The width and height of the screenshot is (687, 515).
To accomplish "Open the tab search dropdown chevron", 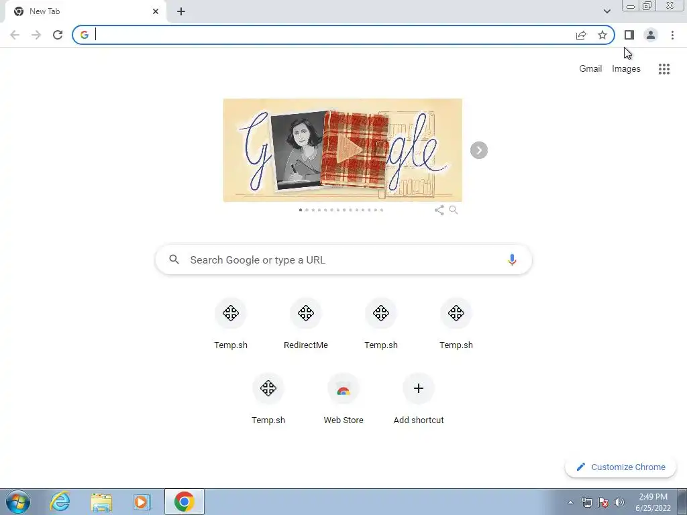I will pyautogui.click(x=606, y=11).
